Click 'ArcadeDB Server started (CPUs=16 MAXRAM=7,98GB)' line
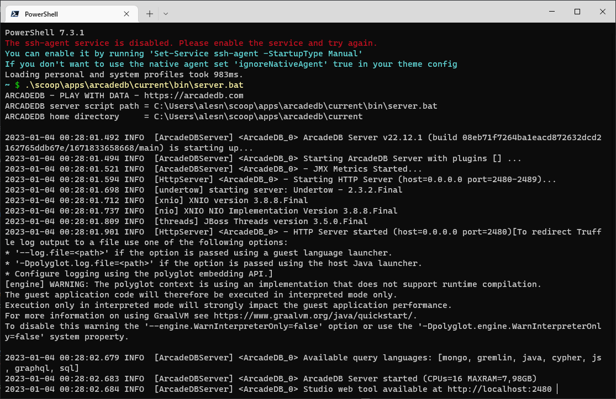 click(x=271, y=379)
